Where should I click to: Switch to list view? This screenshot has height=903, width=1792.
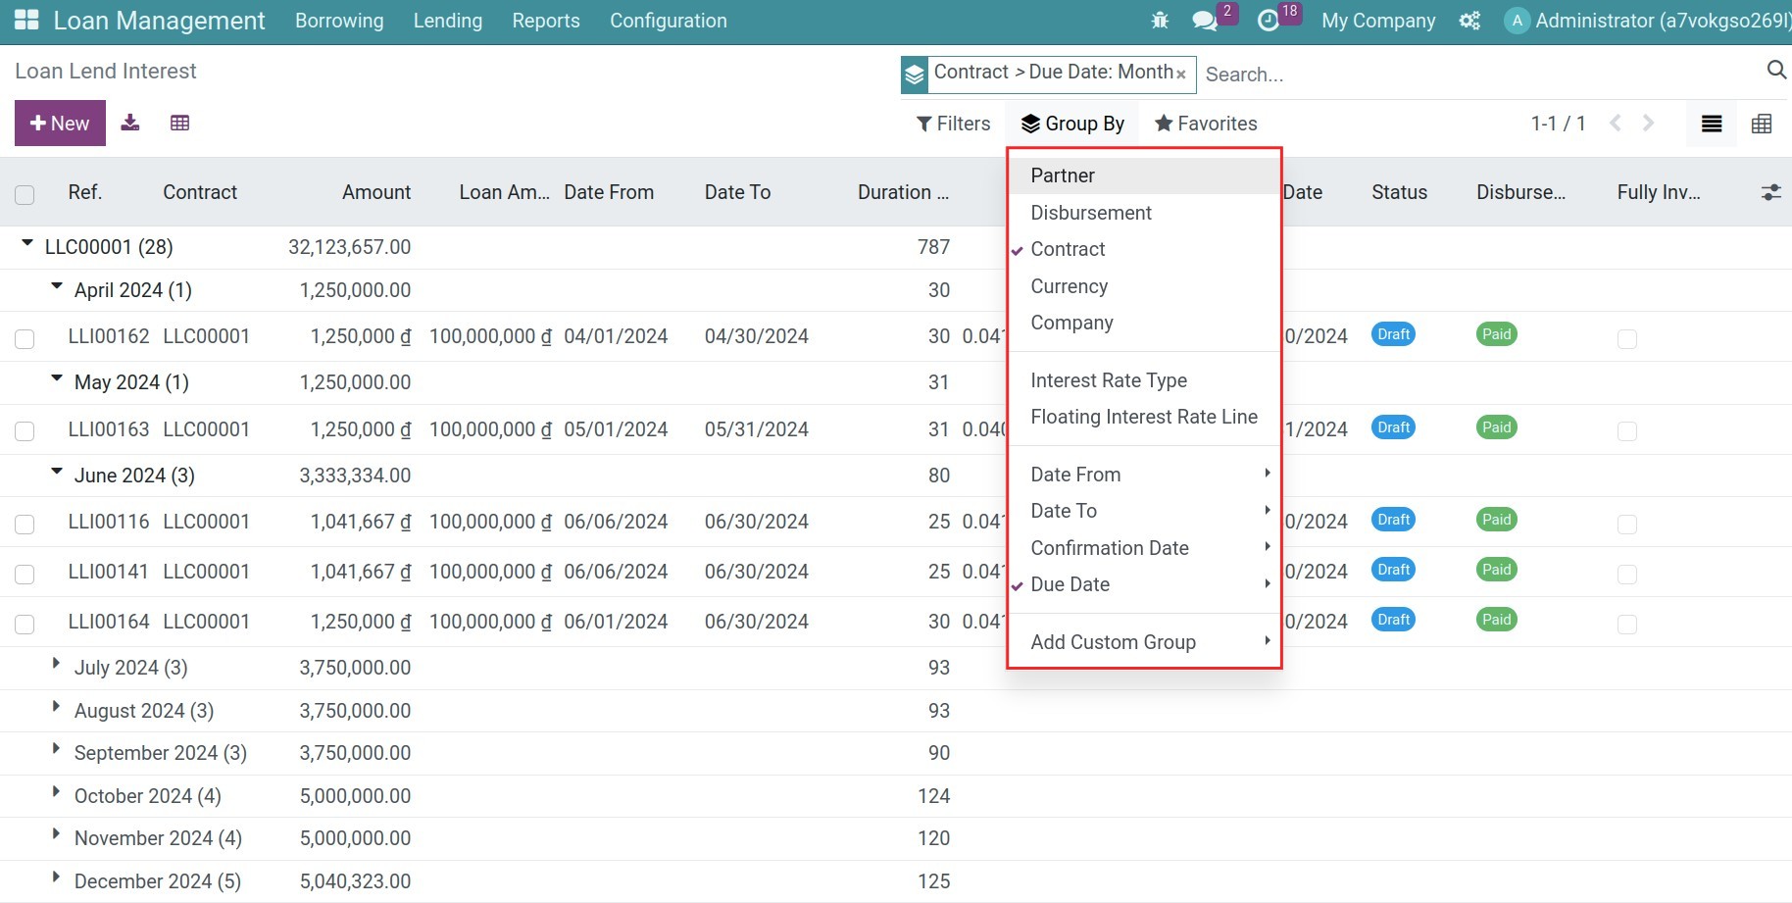(x=1712, y=124)
